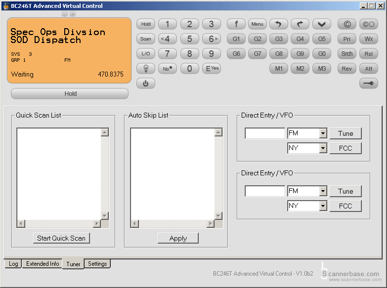Click the Start Quick Scan button
This screenshot has width=387, height=288.
pos(61,238)
